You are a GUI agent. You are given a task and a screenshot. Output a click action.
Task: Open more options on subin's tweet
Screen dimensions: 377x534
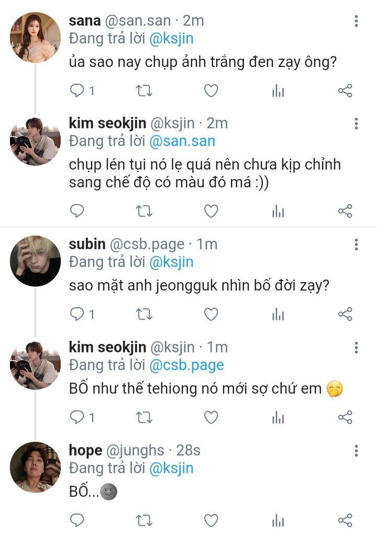(356, 244)
